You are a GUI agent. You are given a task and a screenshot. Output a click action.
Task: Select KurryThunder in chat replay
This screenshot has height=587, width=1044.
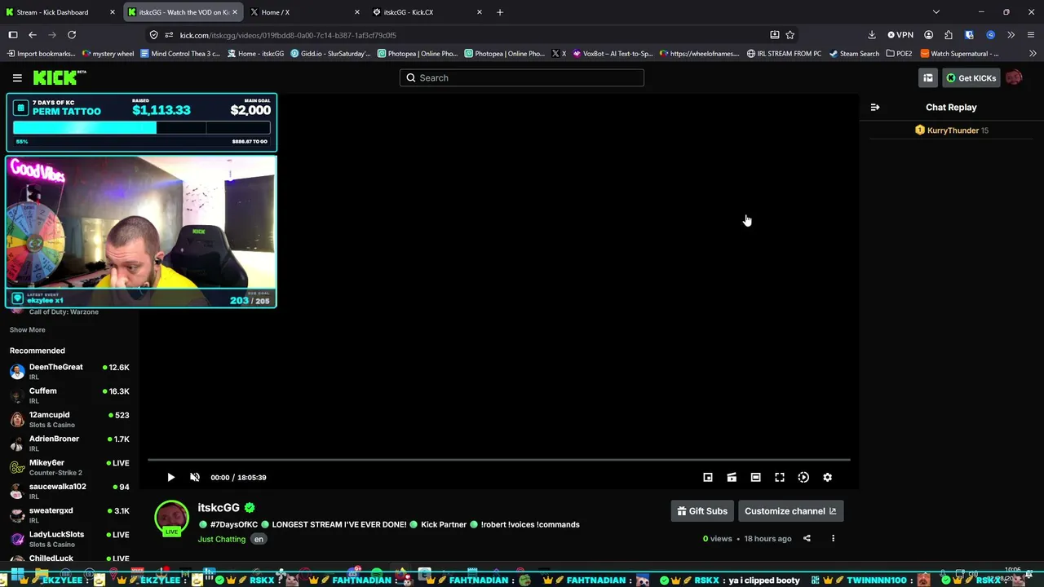click(x=953, y=130)
